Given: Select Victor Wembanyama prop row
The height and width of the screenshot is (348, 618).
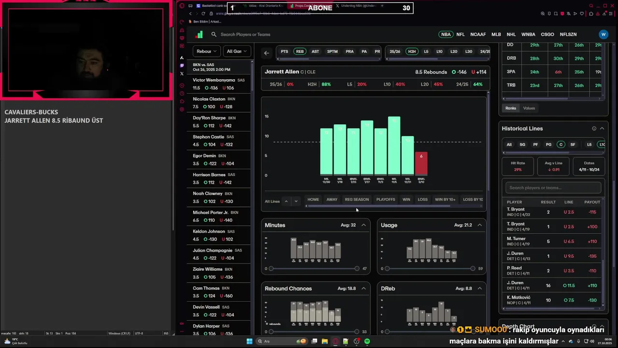Looking at the screenshot, I should (x=220, y=84).
